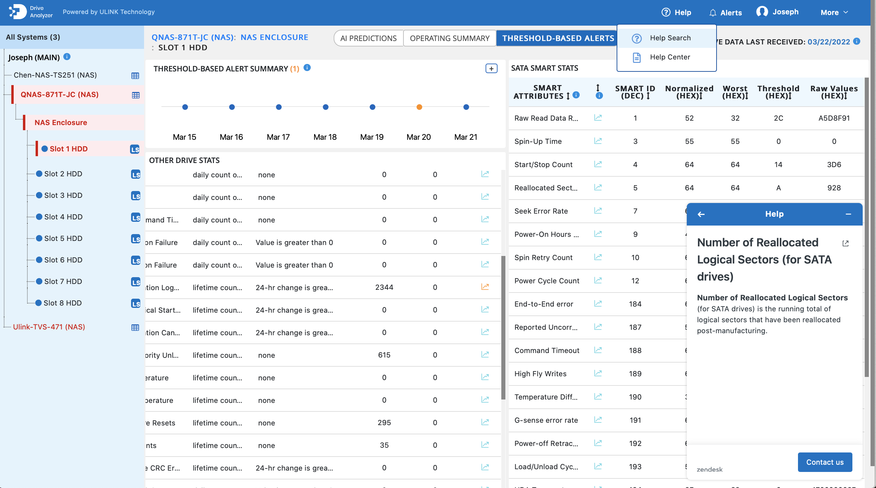Select Help Center menu entry
The image size is (876, 488).
(670, 57)
